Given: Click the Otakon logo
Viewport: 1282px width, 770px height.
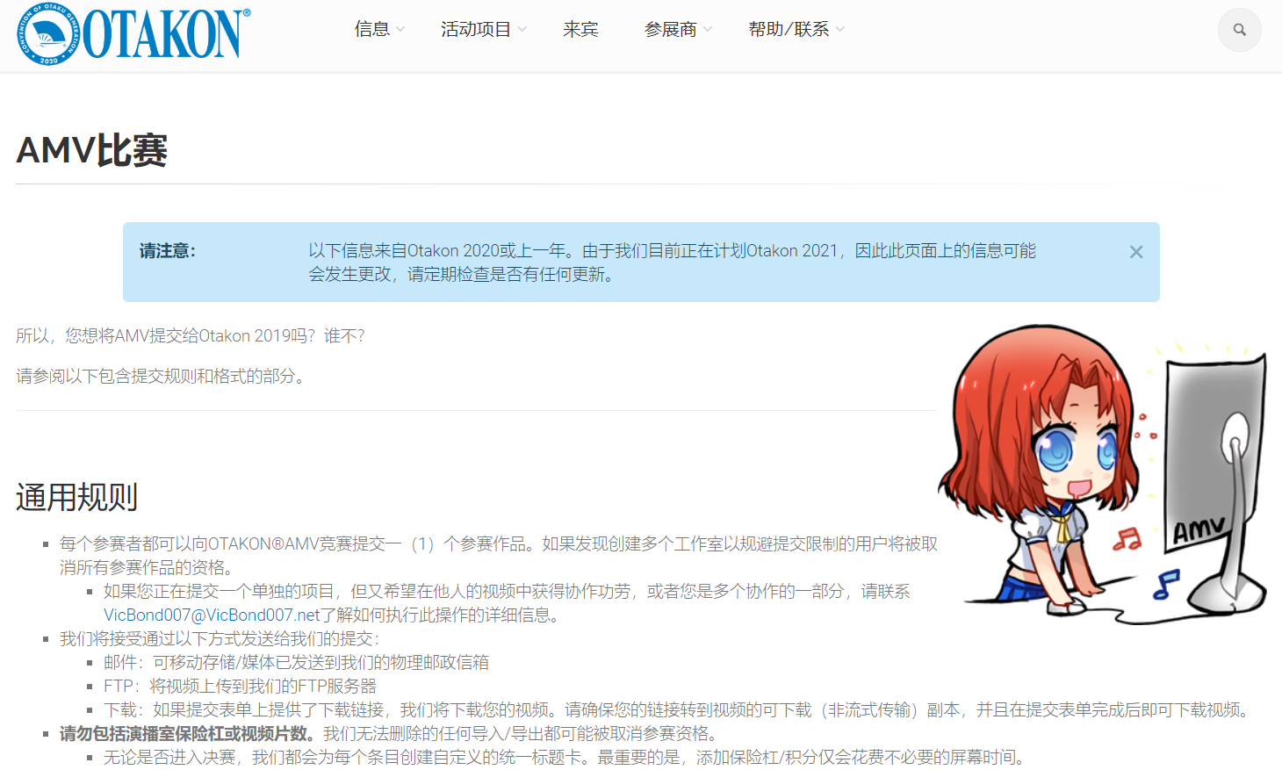Looking at the screenshot, I should click(133, 33).
